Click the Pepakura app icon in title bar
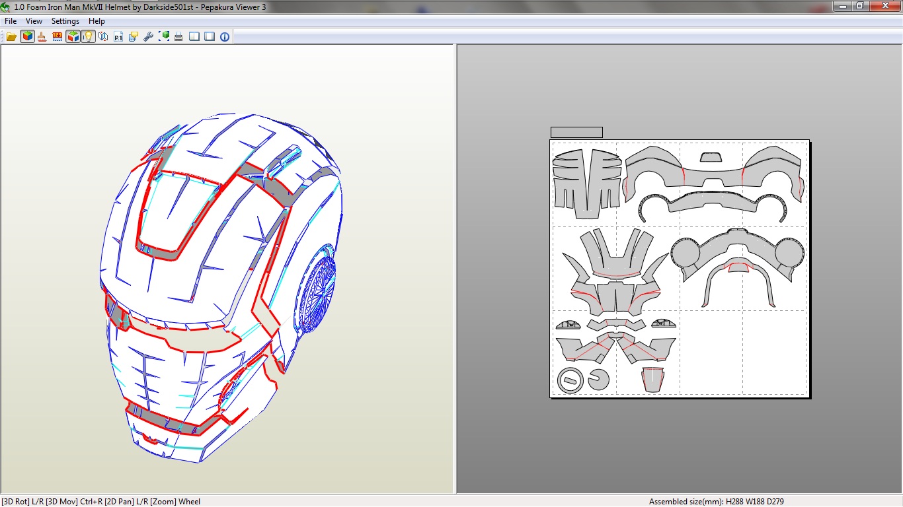Screen dimensions: 903x507 click(x=6, y=7)
